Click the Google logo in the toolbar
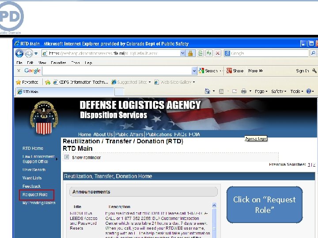The width and height of the screenshot is (318, 238). (32, 71)
